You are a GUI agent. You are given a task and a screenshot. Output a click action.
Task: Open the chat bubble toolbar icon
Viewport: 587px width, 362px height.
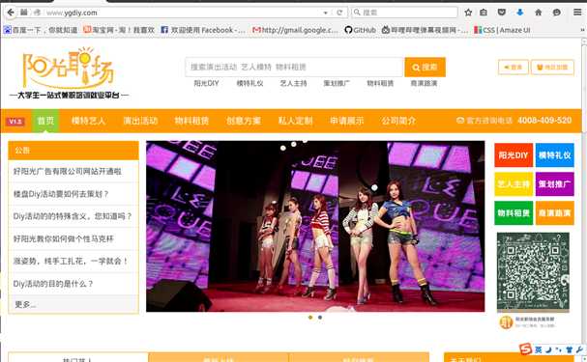pyautogui.click(x=557, y=13)
